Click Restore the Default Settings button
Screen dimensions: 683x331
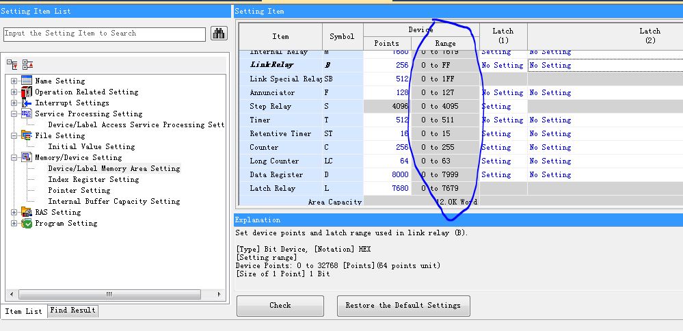pos(403,306)
